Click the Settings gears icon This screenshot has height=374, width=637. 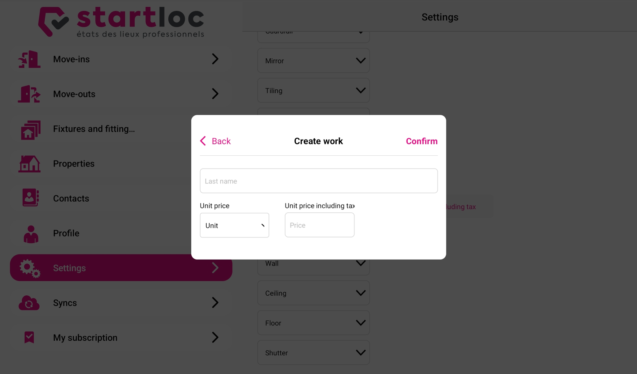[30, 268]
